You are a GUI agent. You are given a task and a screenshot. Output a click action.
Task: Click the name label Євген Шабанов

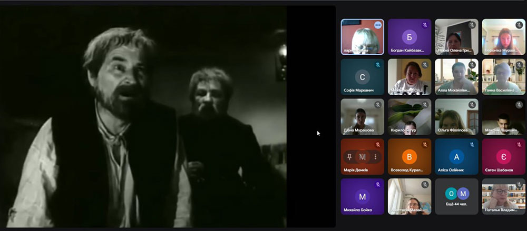[499, 170]
